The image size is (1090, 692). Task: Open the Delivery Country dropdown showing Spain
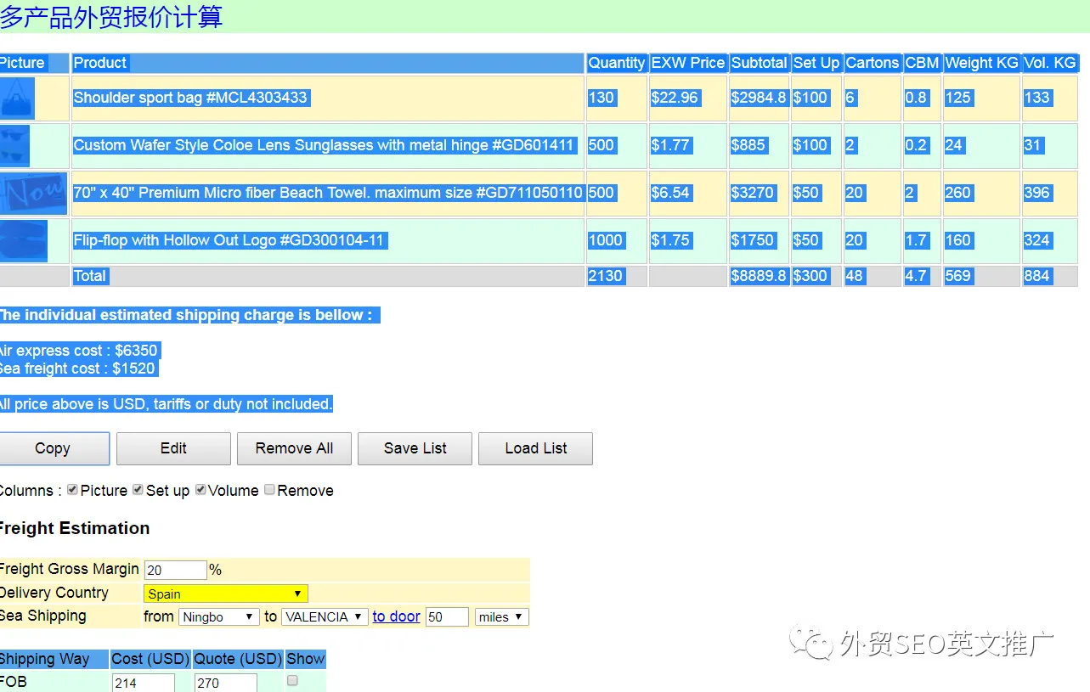coord(225,594)
